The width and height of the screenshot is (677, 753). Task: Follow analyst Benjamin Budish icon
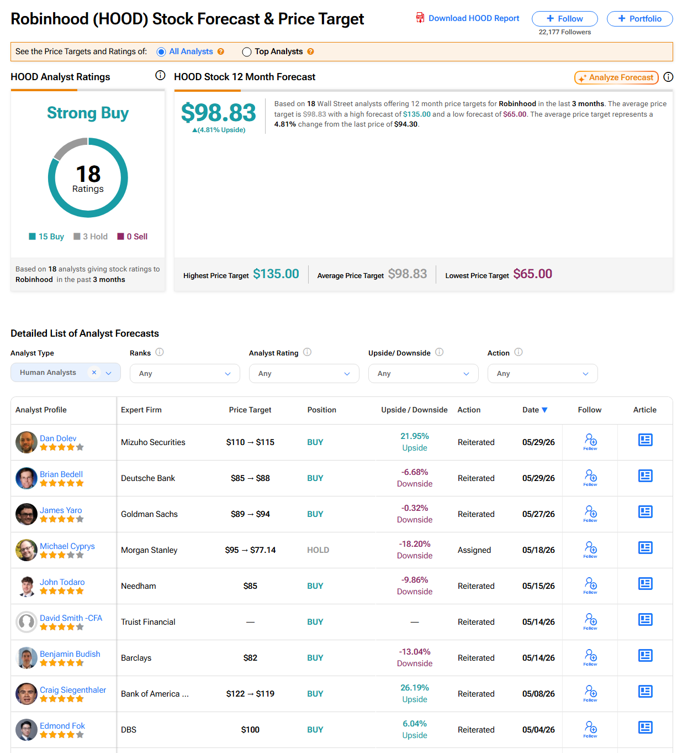590,657
